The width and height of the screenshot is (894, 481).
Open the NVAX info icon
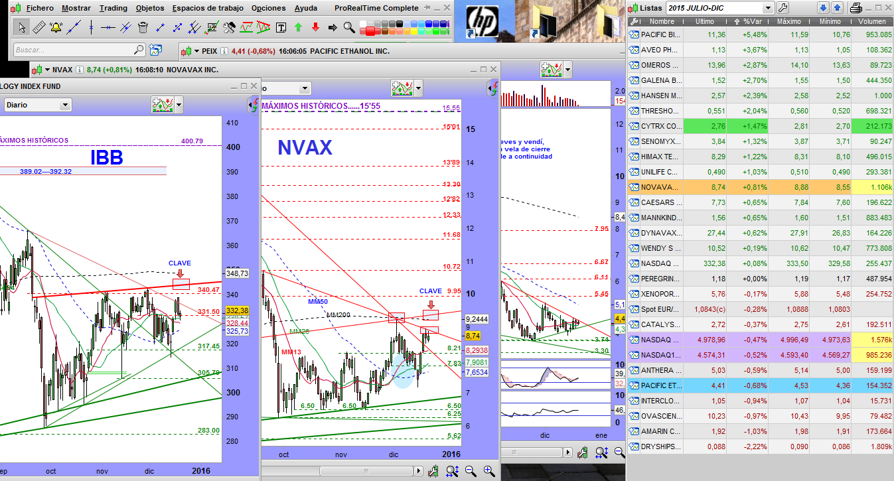(79, 70)
